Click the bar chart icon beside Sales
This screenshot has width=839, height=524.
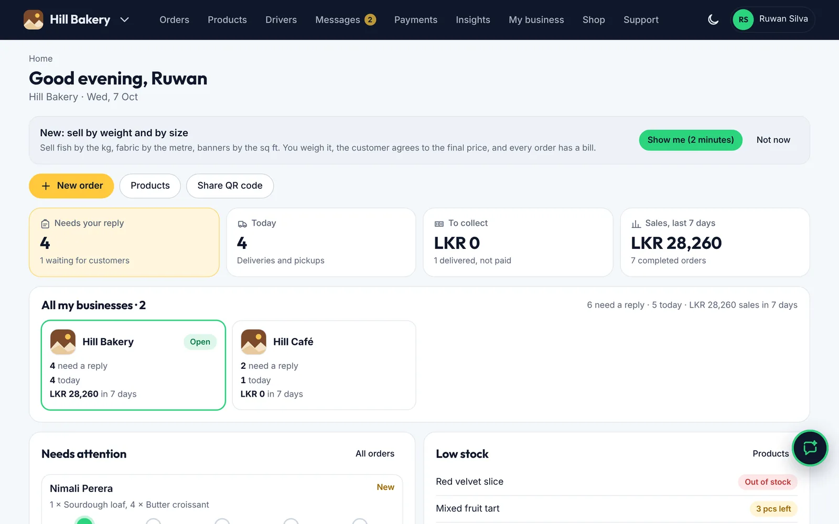(636, 224)
